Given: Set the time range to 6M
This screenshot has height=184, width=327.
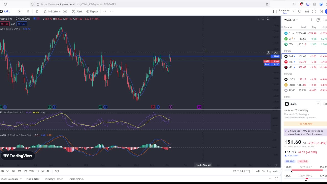Looking at the screenshot, I should (x=25, y=171).
